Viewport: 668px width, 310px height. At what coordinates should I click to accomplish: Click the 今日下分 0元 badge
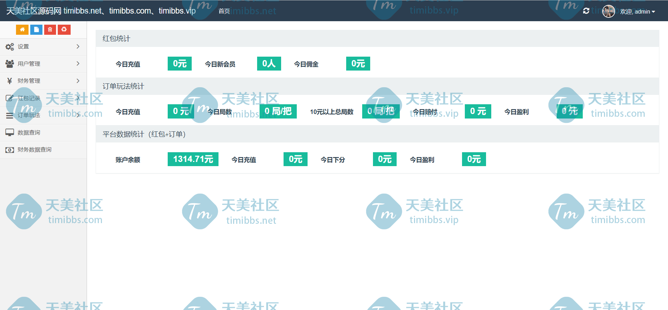tap(385, 159)
